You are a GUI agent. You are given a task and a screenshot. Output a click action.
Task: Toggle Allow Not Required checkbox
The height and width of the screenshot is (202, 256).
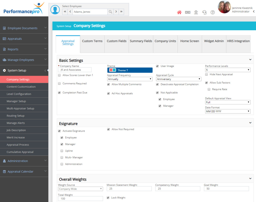tap(109, 129)
